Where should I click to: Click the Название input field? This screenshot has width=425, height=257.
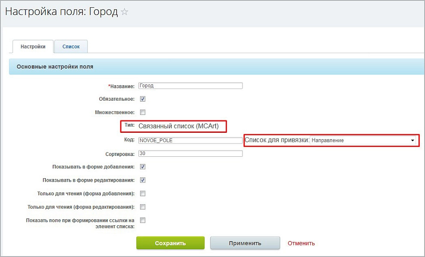(x=191, y=86)
